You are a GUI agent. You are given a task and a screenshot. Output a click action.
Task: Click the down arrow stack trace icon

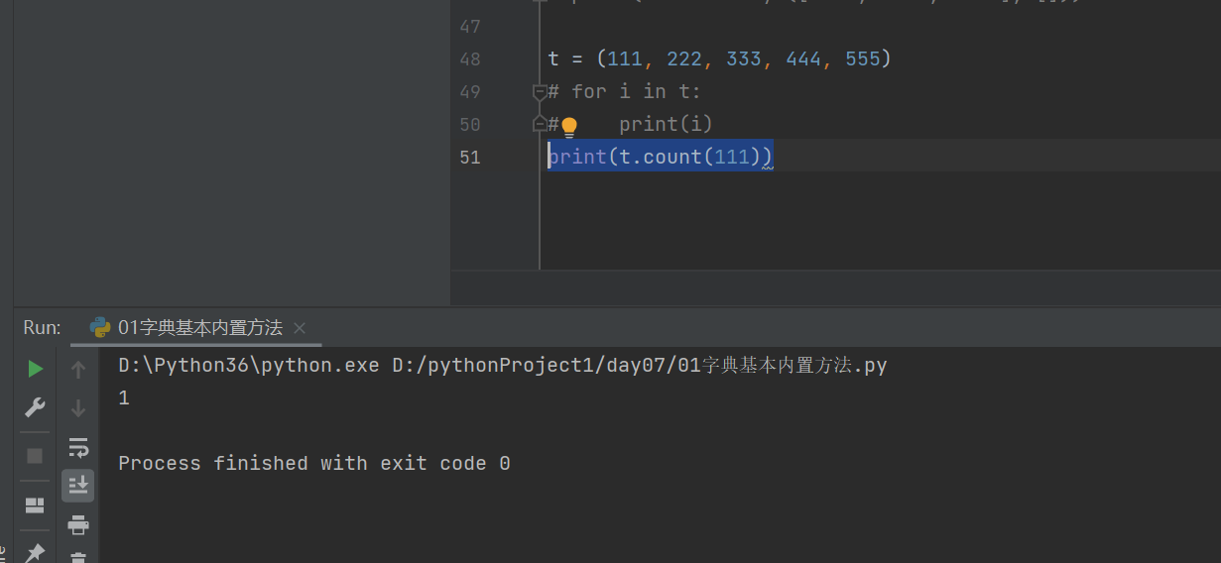tap(78, 407)
